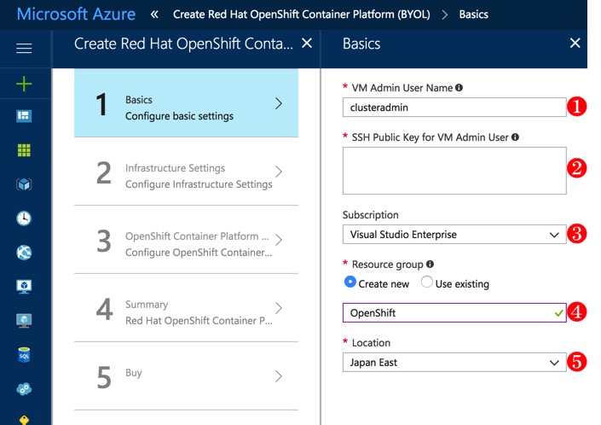Click info icon beside VM Admin User Name
The height and width of the screenshot is (425, 601).
coord(459,88)
